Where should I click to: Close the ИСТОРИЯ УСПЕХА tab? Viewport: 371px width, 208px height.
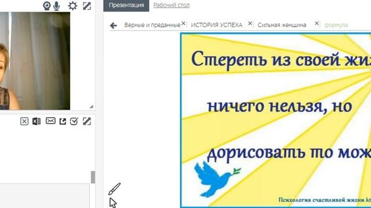pyautogui.click(x=250, y=23)
